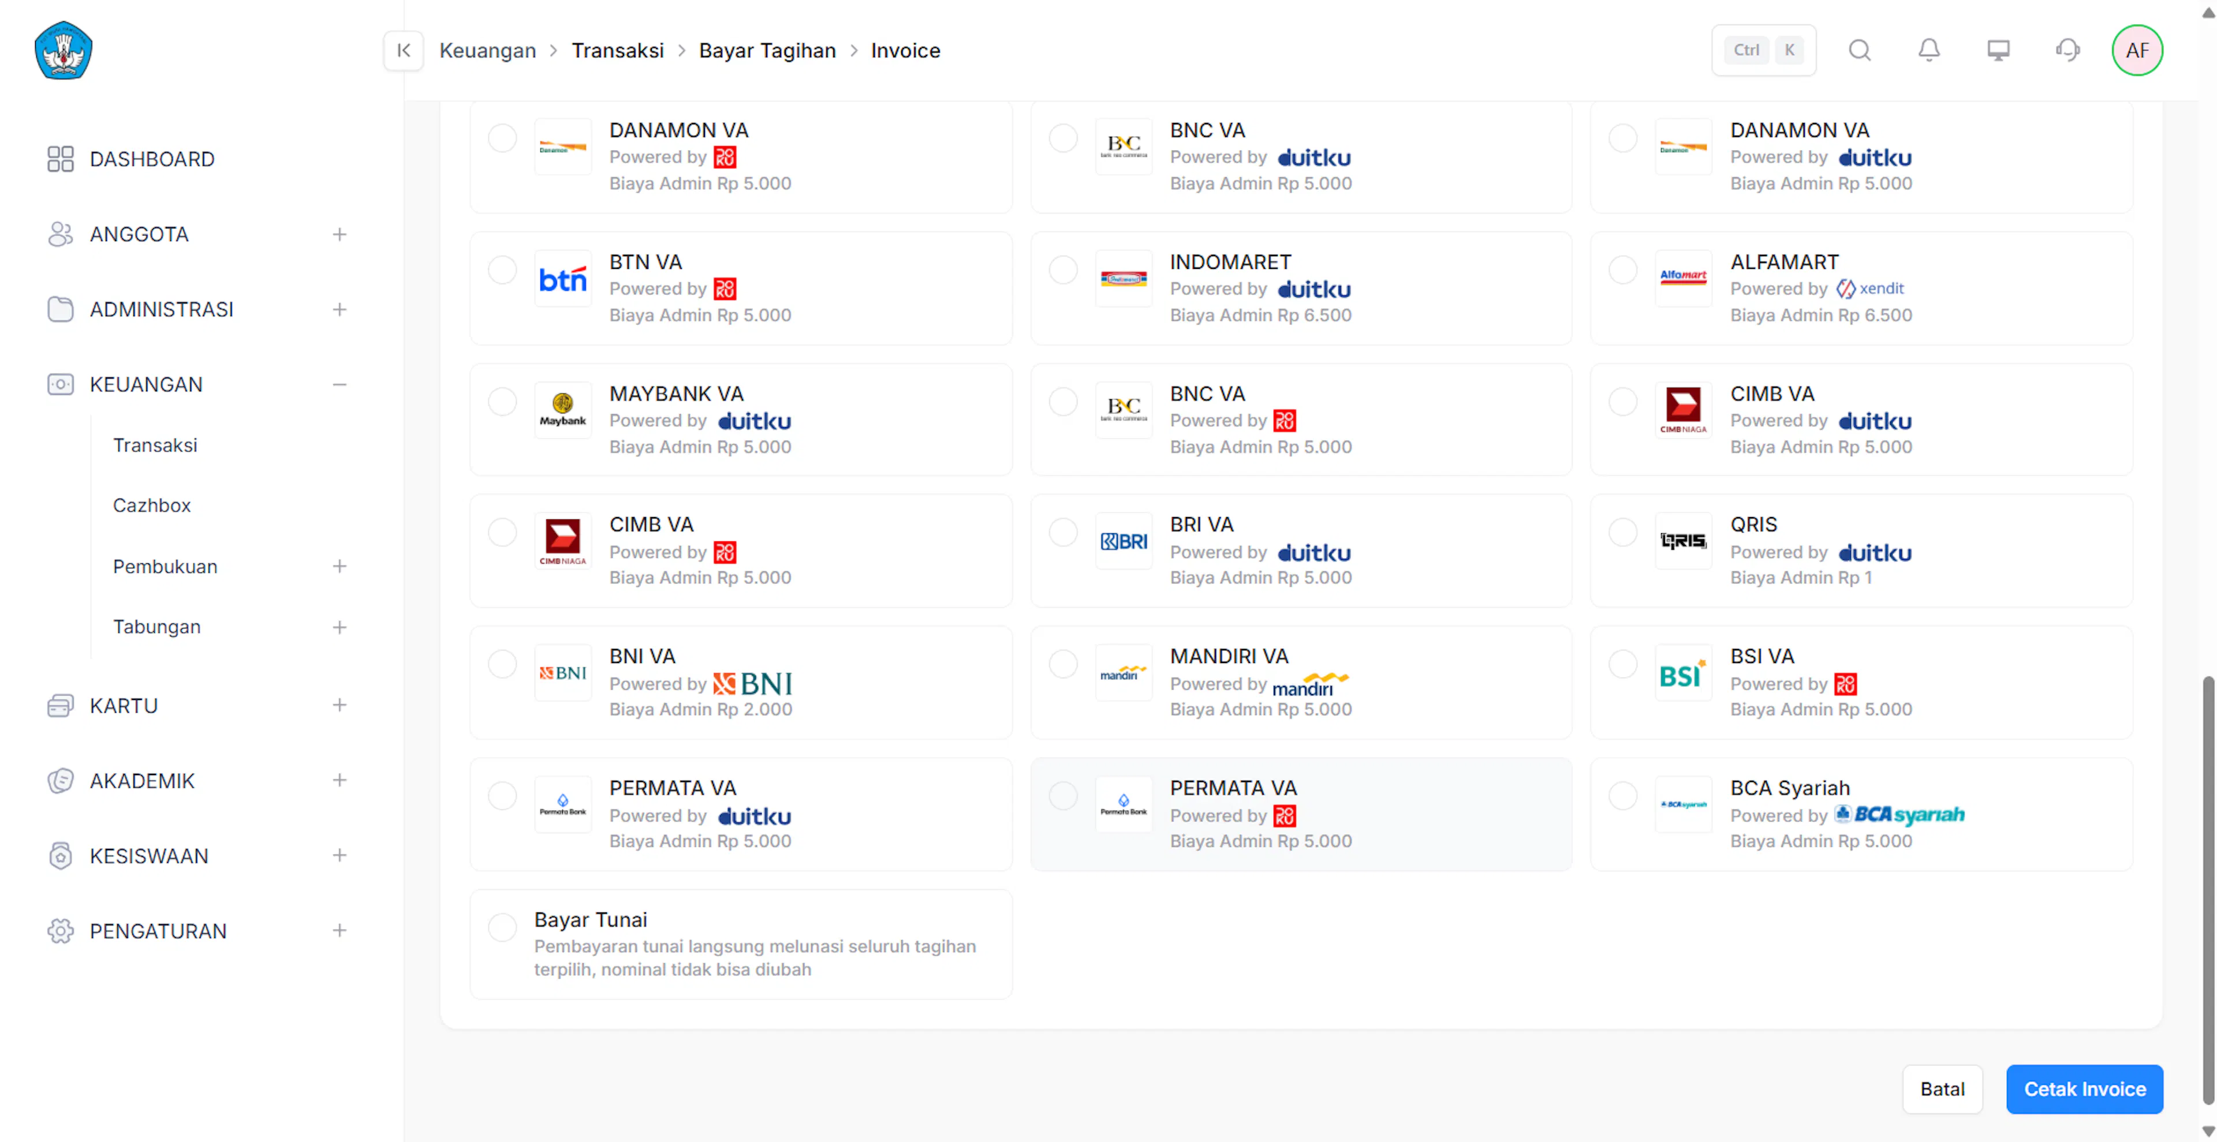
Task: Expand the KESISWAAN menu plus icon
Action: (x=340, y=856)
